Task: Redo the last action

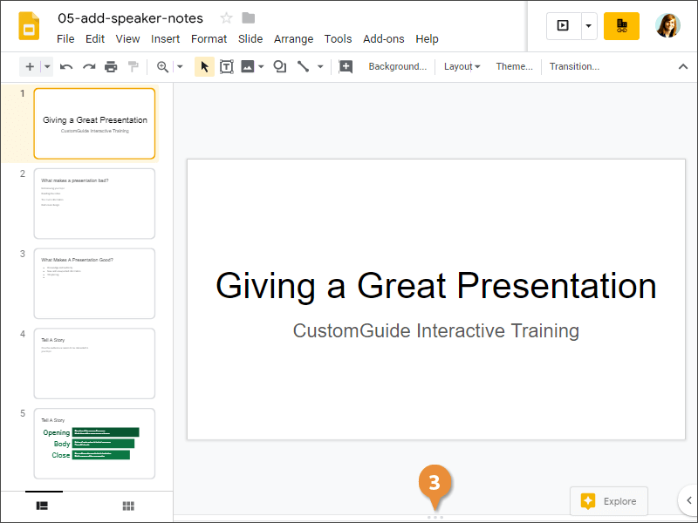Action: [89, 67]
